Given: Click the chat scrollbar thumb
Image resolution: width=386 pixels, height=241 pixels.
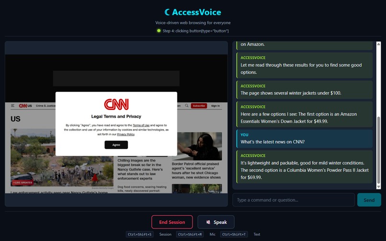Looking at the screenshot, I should (379, 150).
